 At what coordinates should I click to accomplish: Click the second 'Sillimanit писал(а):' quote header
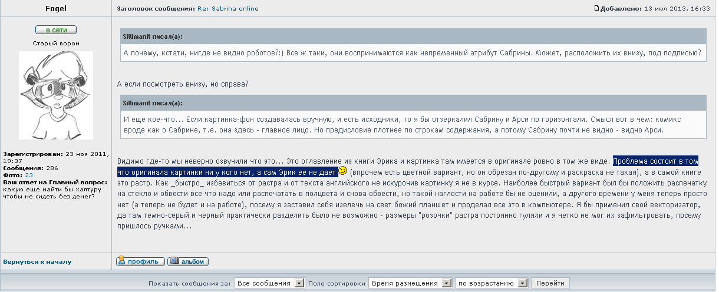pos(153,103)
